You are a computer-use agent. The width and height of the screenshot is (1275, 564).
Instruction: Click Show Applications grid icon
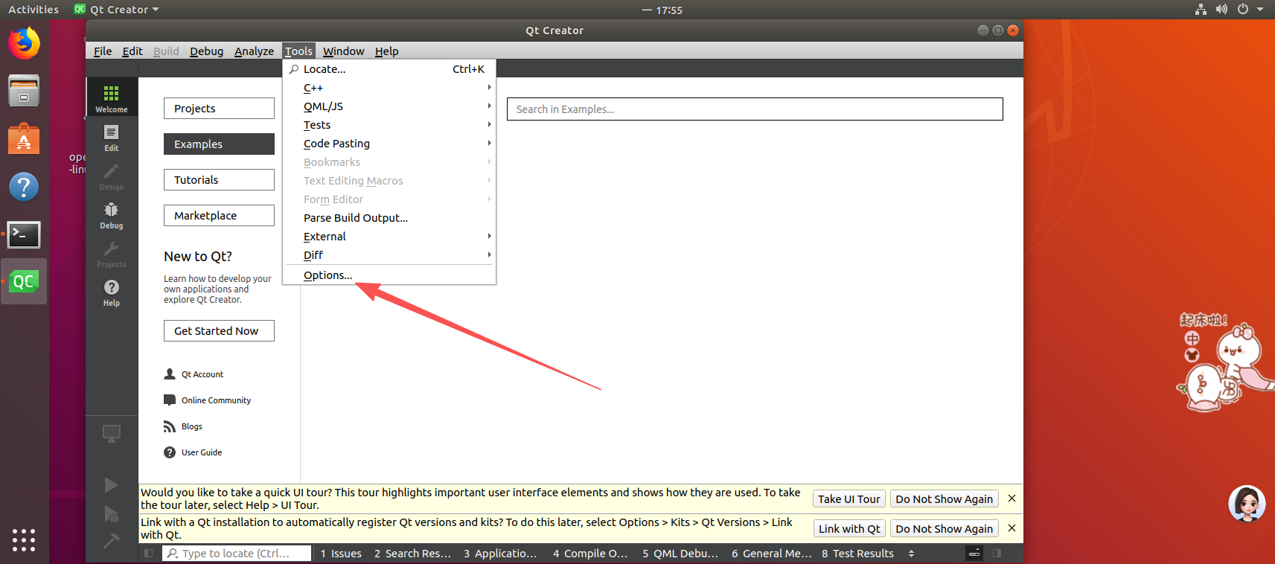(24, 540)
